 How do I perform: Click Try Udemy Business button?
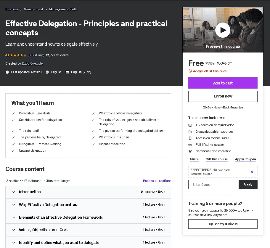(x=223, y=224)
